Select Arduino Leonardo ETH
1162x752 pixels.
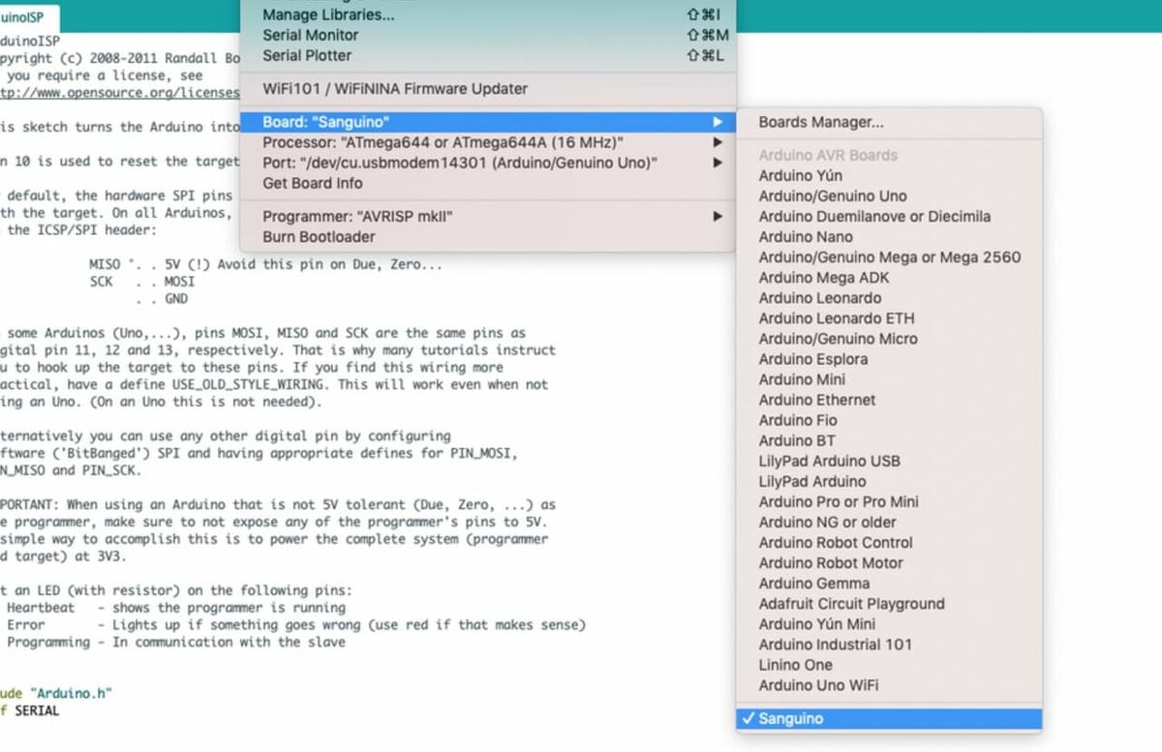coord(889,317)
